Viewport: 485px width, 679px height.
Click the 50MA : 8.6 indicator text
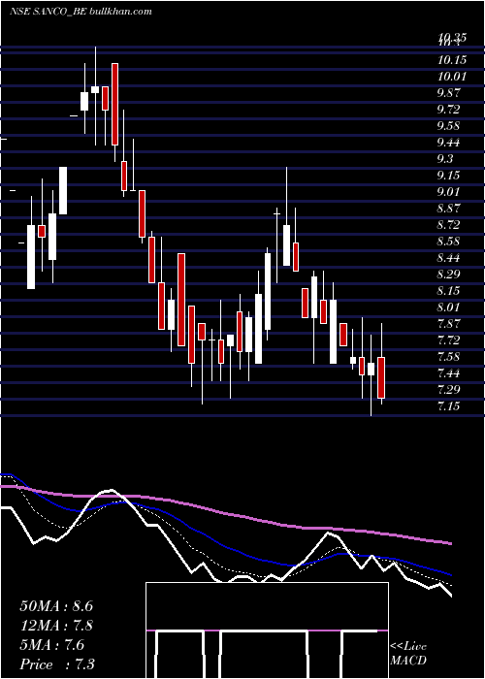click(x=56, y=606)
